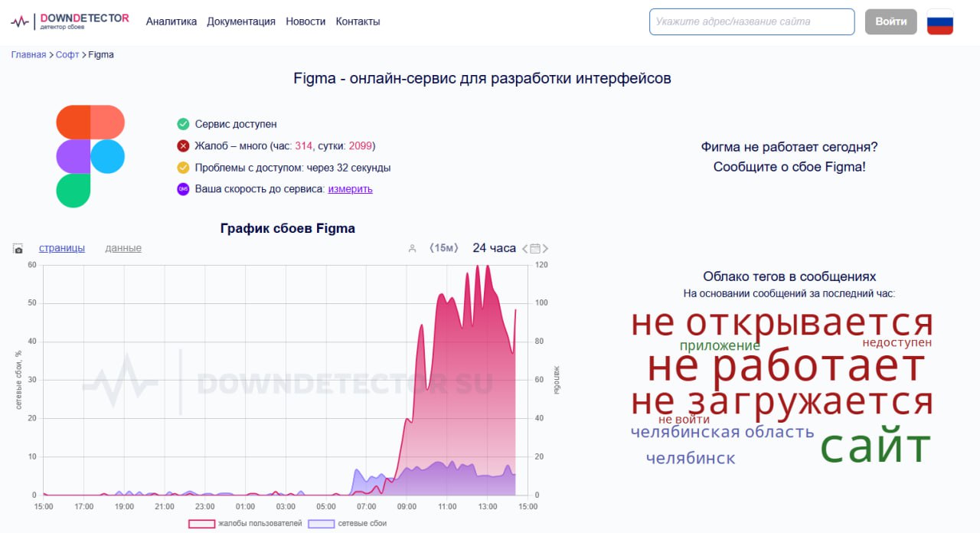Go to previous date with left chevron
Viewport: 980px width, 533px height.
pyautogui.click(x=525, y=249)
